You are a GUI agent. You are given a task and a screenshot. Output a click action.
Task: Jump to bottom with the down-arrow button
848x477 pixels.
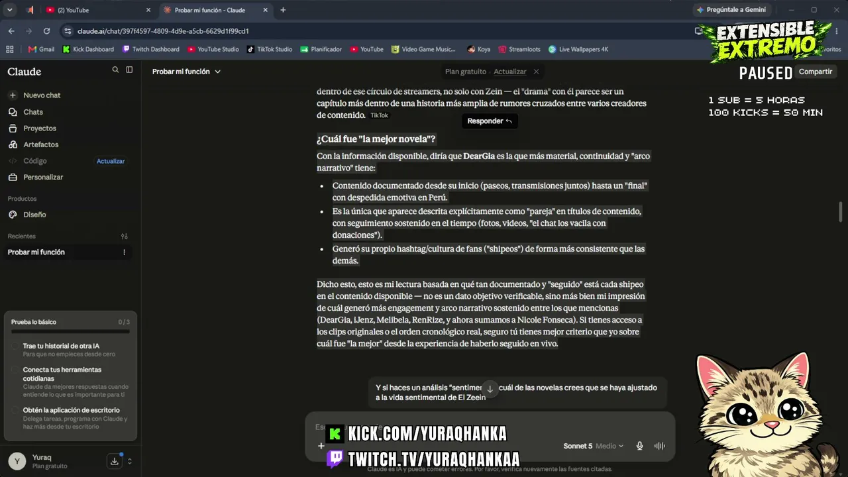[490, 389]
